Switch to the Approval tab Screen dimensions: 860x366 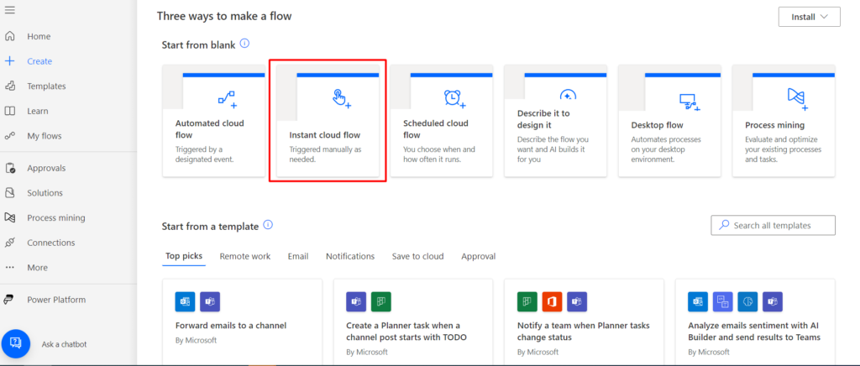click(478, 256)
